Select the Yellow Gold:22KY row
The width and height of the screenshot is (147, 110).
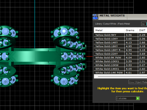click(120, 54)
